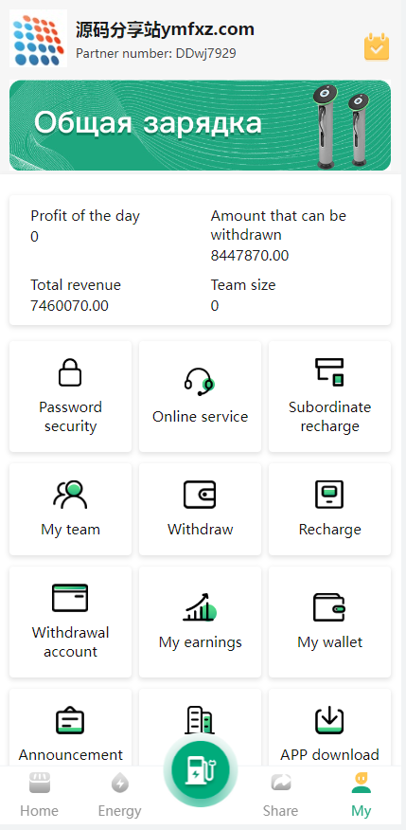The image size is (406, 830).
Task: Tap the Recharge device icon
Action: [x=329, y=495]
